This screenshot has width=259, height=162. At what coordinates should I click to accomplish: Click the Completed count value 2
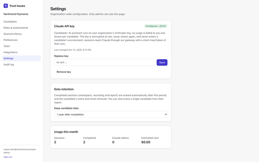point(84,142)
